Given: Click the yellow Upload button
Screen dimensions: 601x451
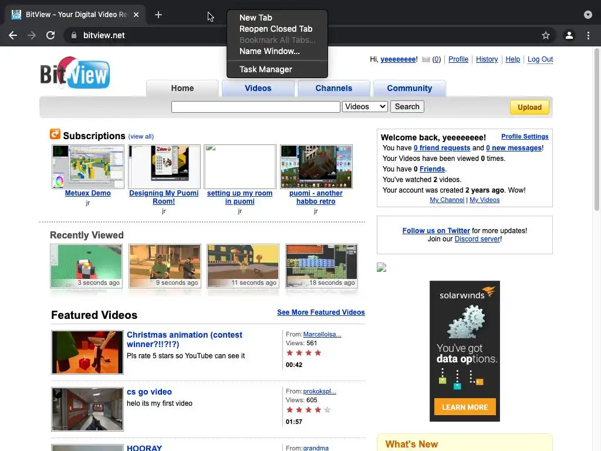Looking at the screenshot, I should [529, 107].
